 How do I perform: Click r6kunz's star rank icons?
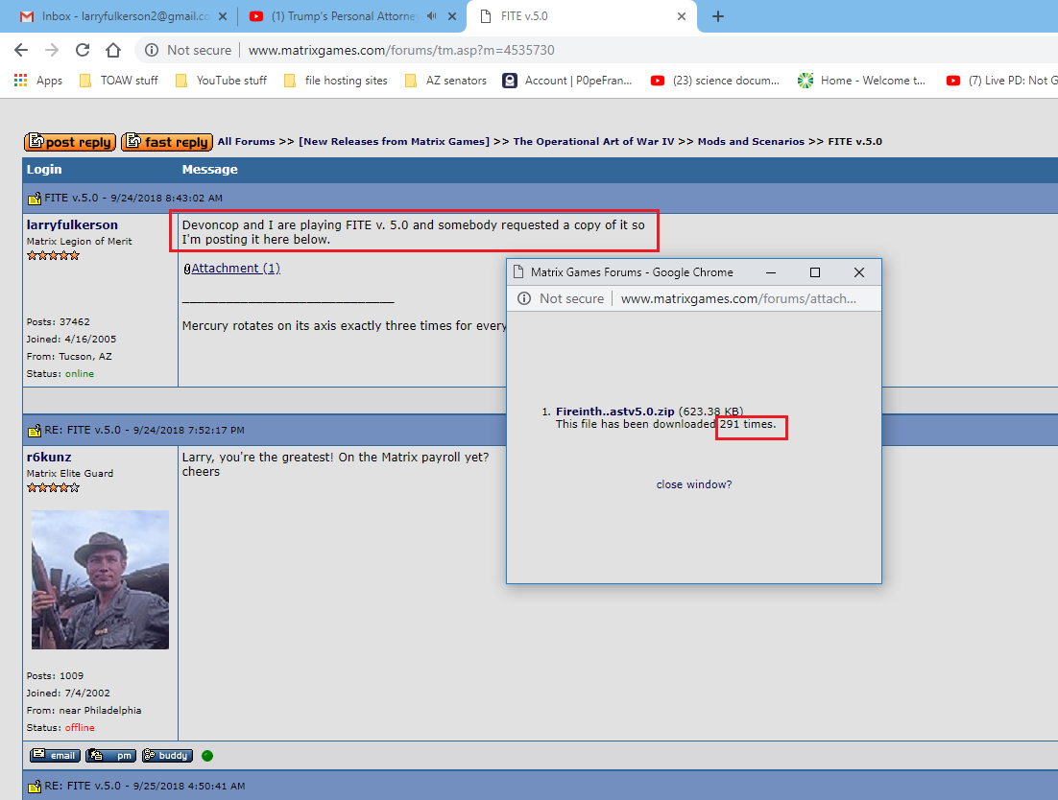point(54,488)
